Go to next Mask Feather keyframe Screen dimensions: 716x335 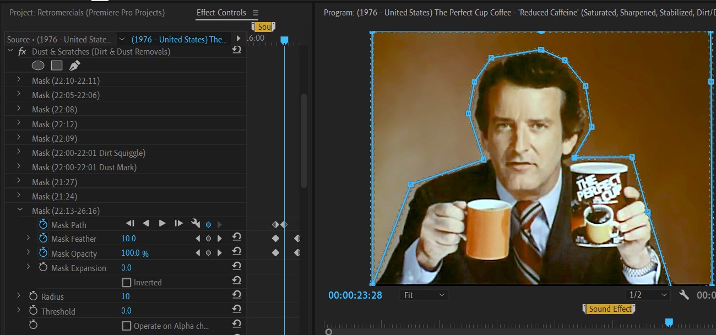tap(219, 239)
